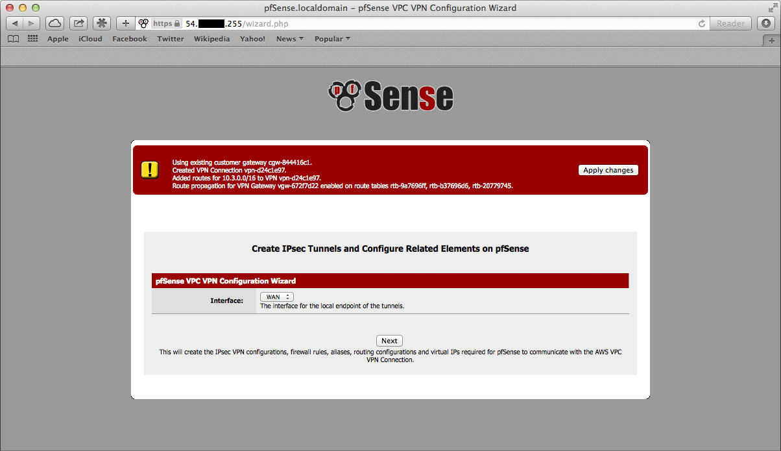Click the add bookmark plus button

pyautogui.click(x=126, y=23)
